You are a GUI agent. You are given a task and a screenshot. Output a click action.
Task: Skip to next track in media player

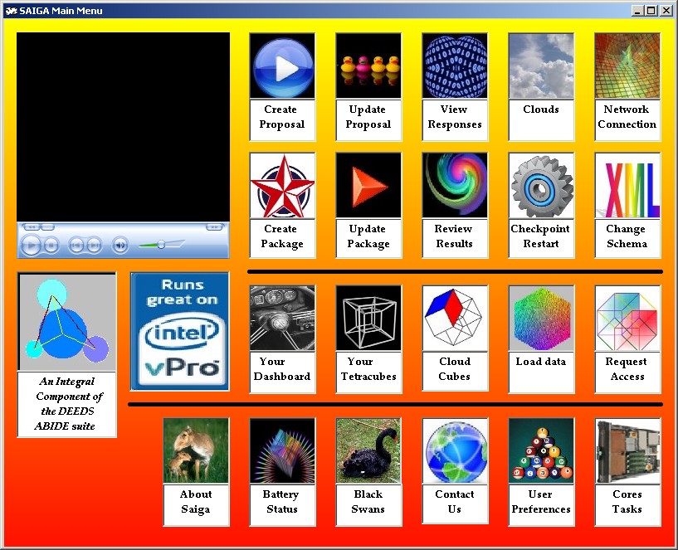95,245
